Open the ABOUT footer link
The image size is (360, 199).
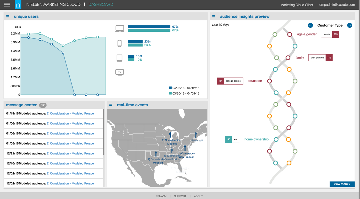(198, 196)
